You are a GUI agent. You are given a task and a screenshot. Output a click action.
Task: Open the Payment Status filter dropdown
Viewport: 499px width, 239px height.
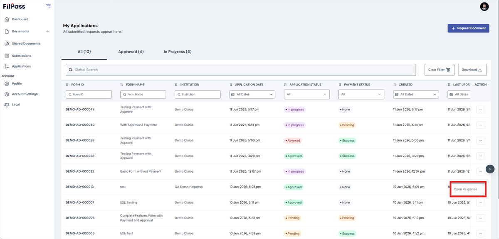[361, 94]
